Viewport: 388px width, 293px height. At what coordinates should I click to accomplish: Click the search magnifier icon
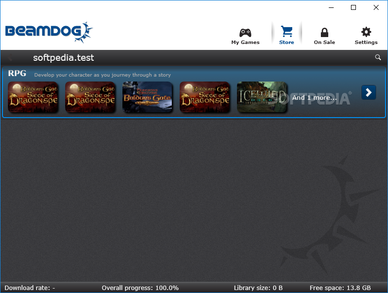[378, 57]
